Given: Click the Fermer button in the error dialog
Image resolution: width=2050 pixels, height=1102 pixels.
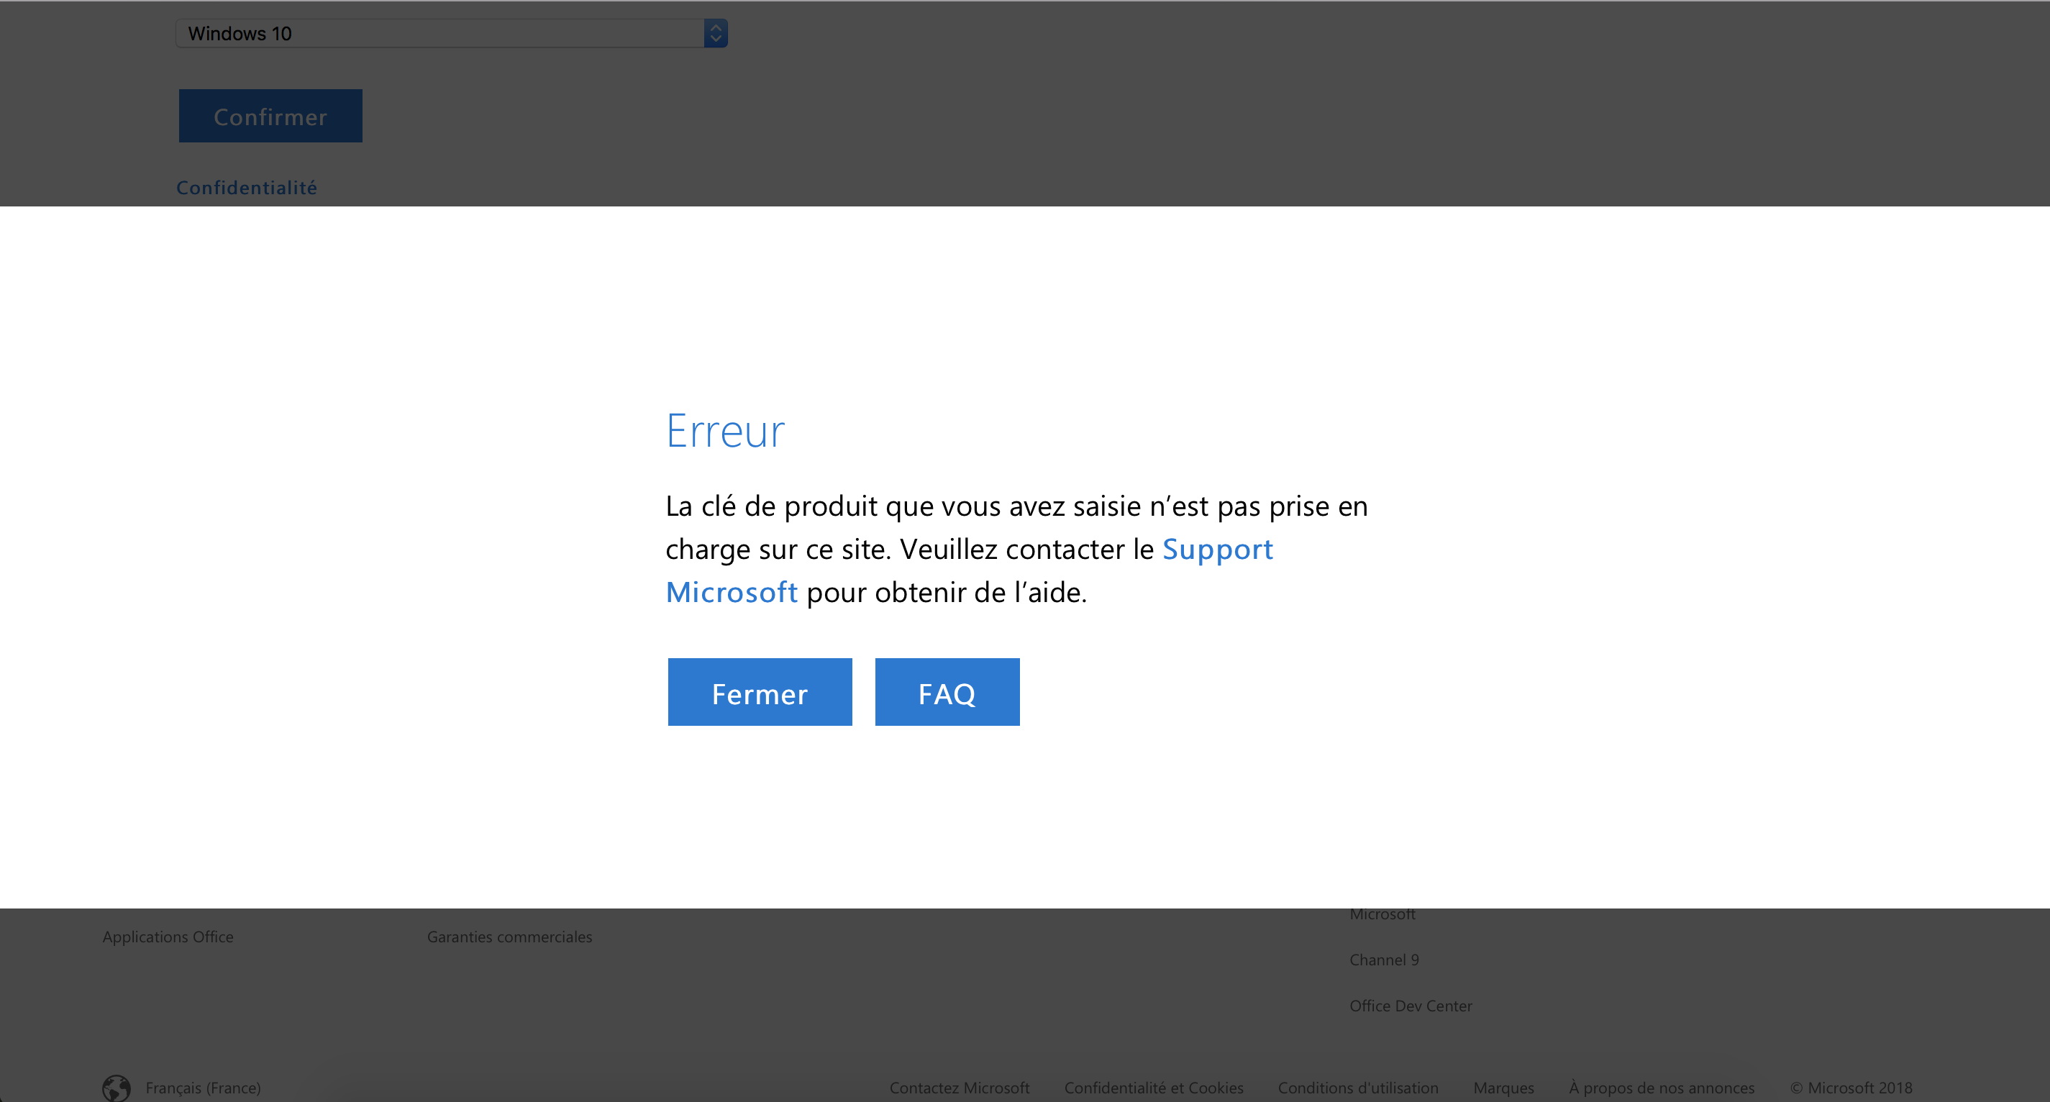Looking at the screenshot, I should click(x=759, y=692).
